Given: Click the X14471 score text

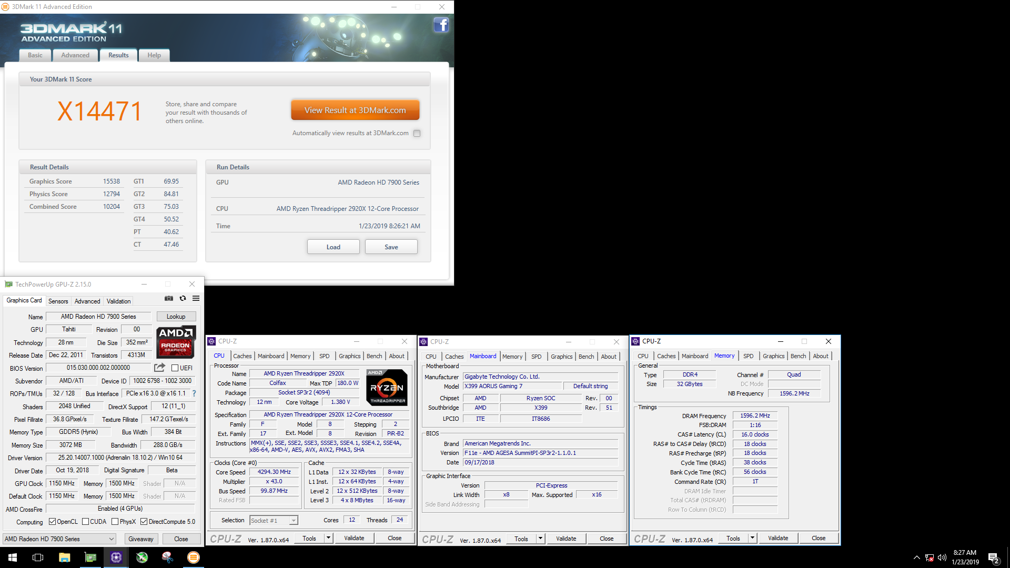Looking at the screenshot, I should pyautogui.click(x=99, y=111).
